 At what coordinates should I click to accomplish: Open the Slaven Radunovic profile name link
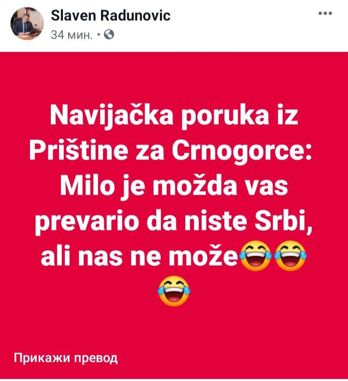point(111,15)
